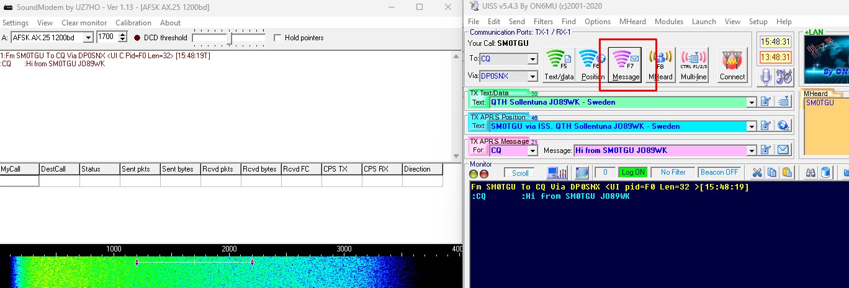Adjust the DCD threshold slider
Viewport: 849px width, 288px height.
(229, 38)
